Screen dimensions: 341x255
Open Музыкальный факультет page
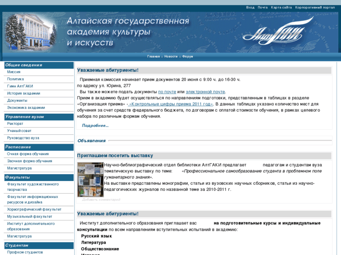click(x=30, y=217)
